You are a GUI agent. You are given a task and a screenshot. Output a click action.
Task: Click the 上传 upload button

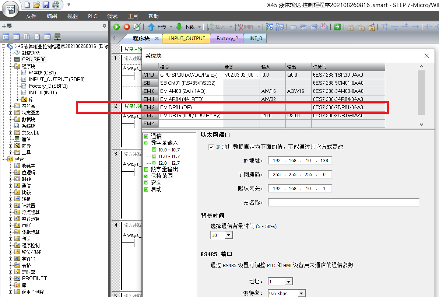click(x=157, y=27)
